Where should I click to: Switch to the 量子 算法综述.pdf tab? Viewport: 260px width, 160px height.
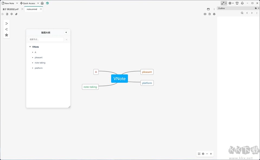click(11, 9)
